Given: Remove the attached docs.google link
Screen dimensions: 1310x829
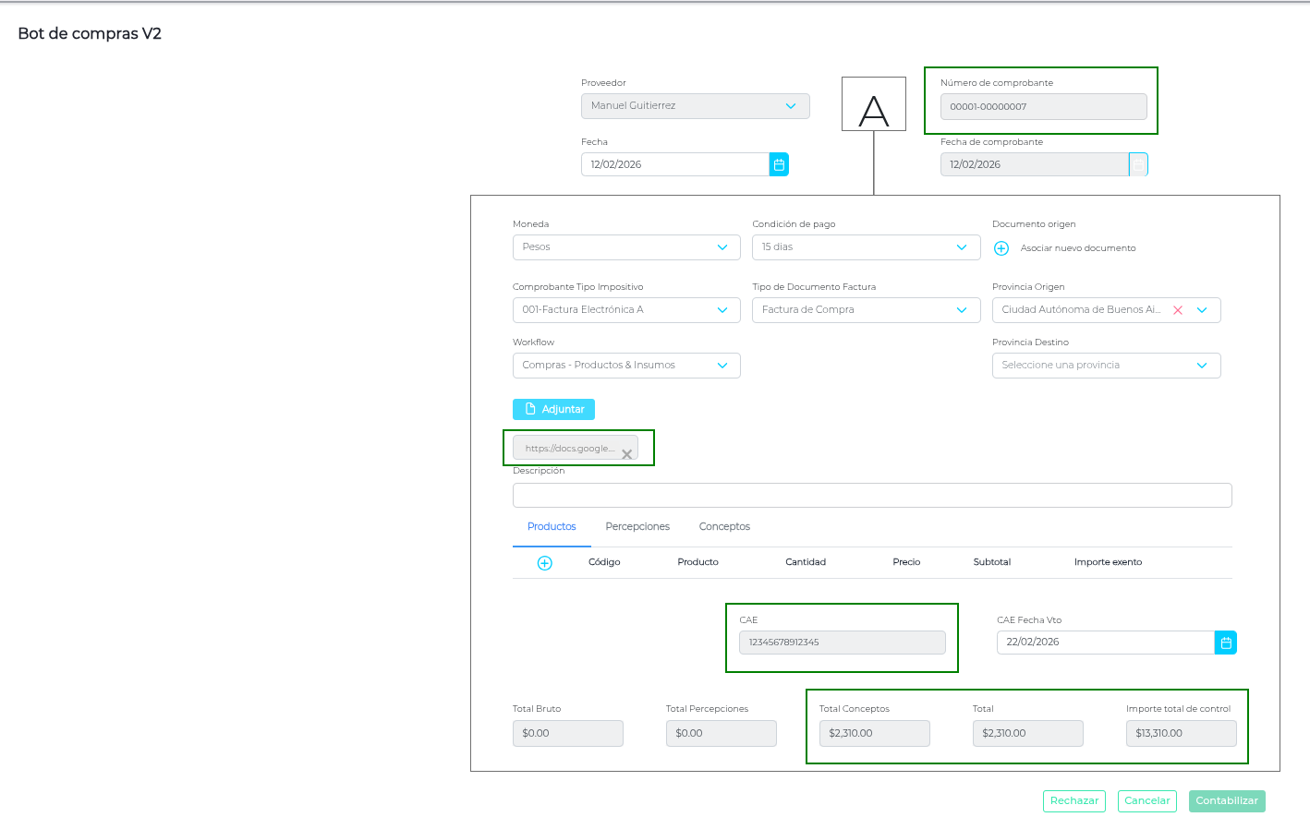Looking at the screenshot, I should pos(627,454).
